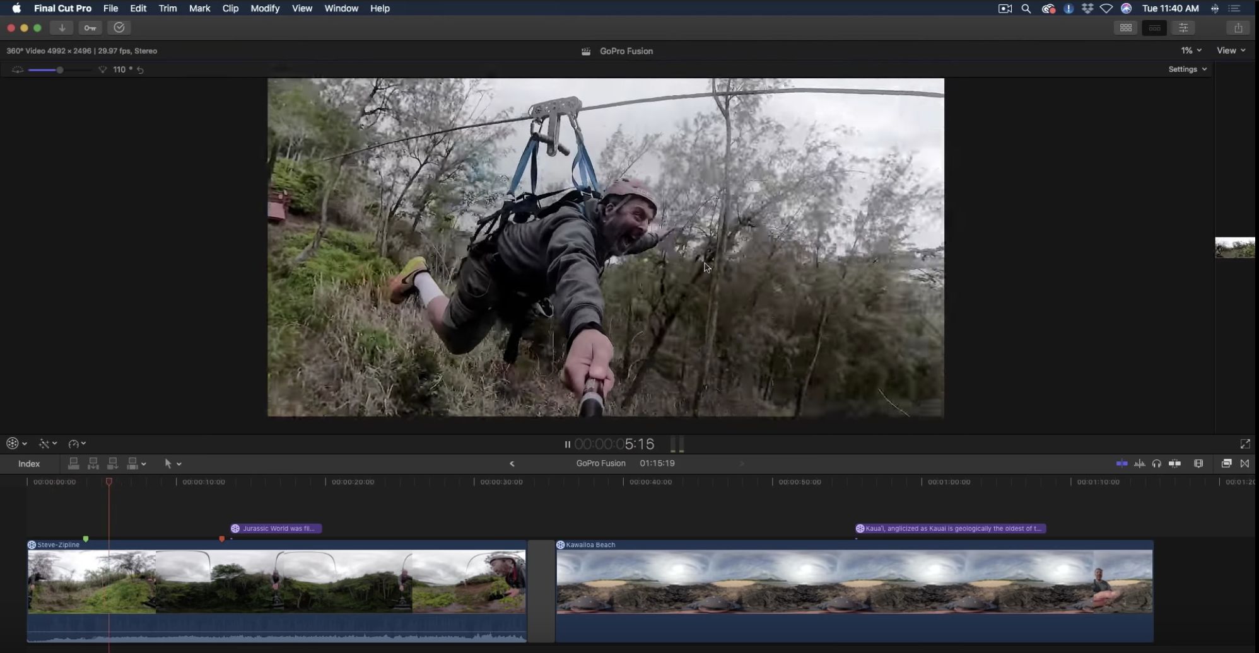Click the side viewer thumbnail strip

1235,248
